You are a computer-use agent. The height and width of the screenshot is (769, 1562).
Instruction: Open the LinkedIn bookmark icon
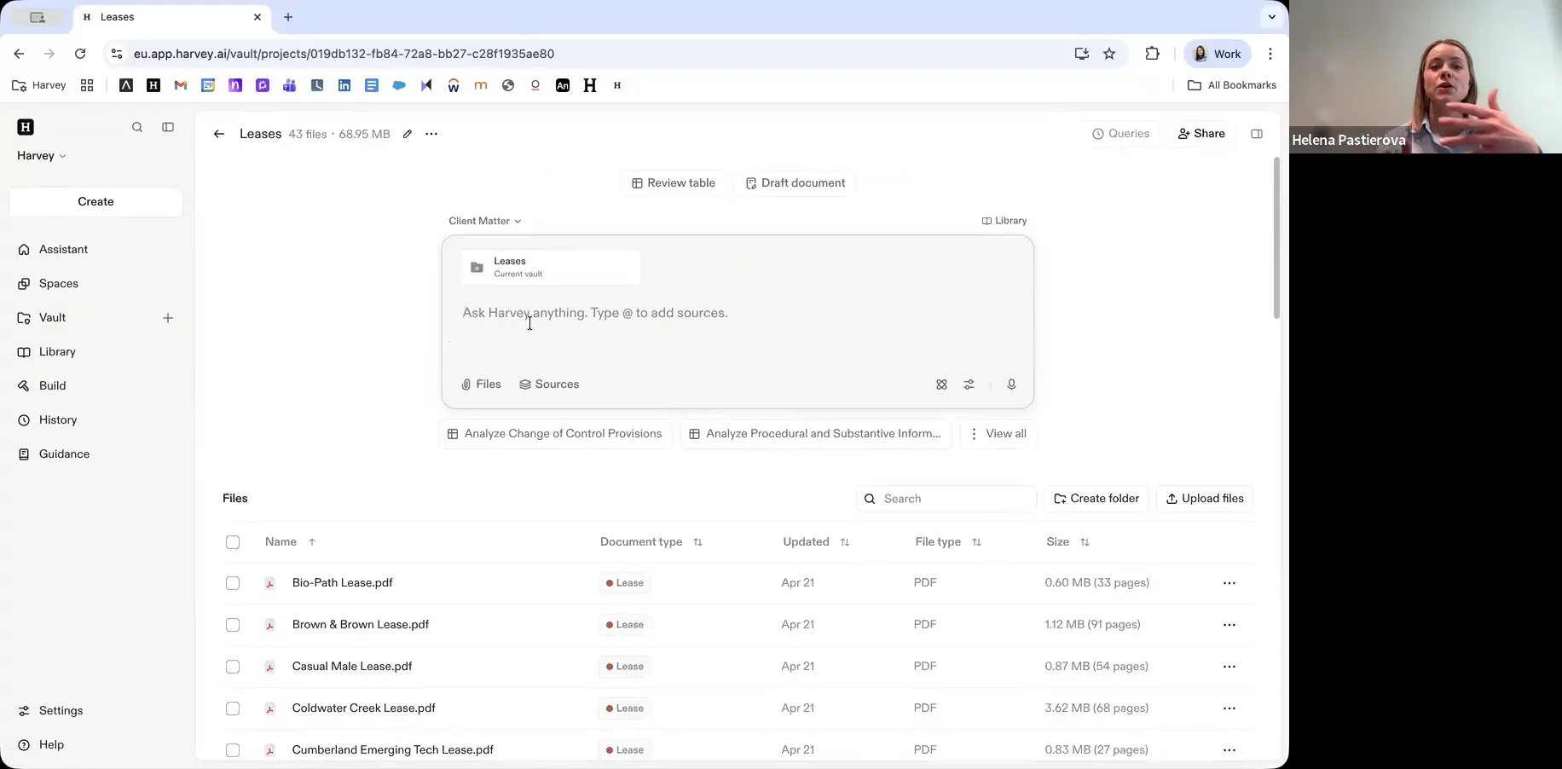(344, 85)
